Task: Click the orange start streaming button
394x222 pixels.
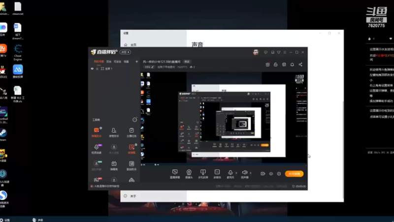Action: (294, 174)
